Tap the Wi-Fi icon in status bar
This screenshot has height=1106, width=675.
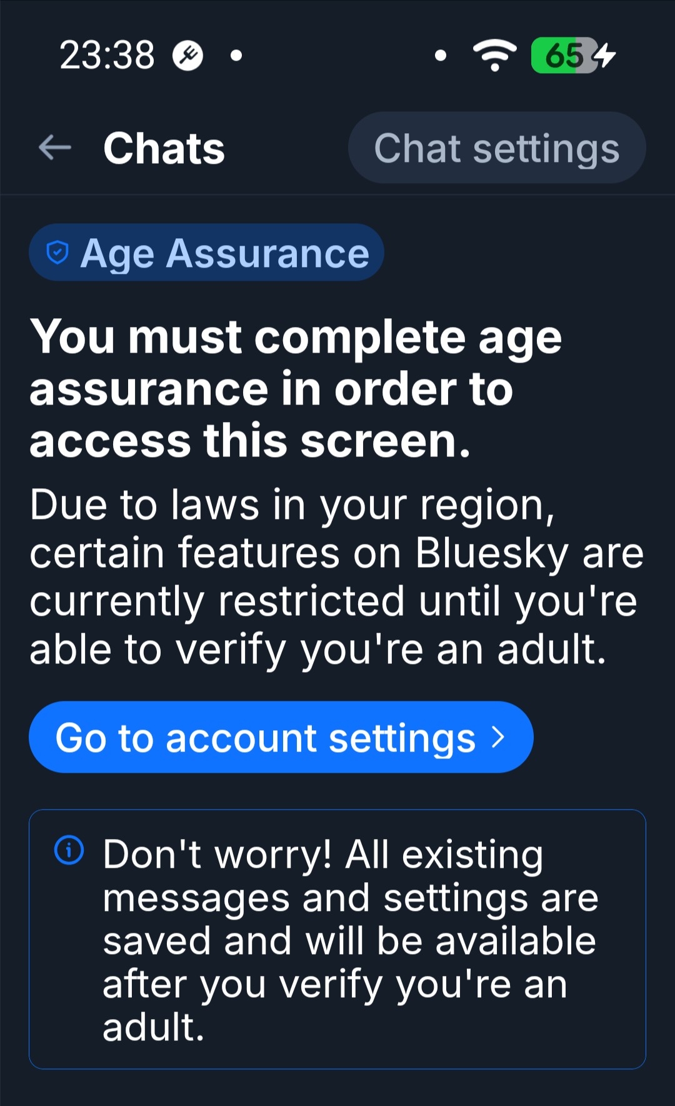[x=494, y=56]
